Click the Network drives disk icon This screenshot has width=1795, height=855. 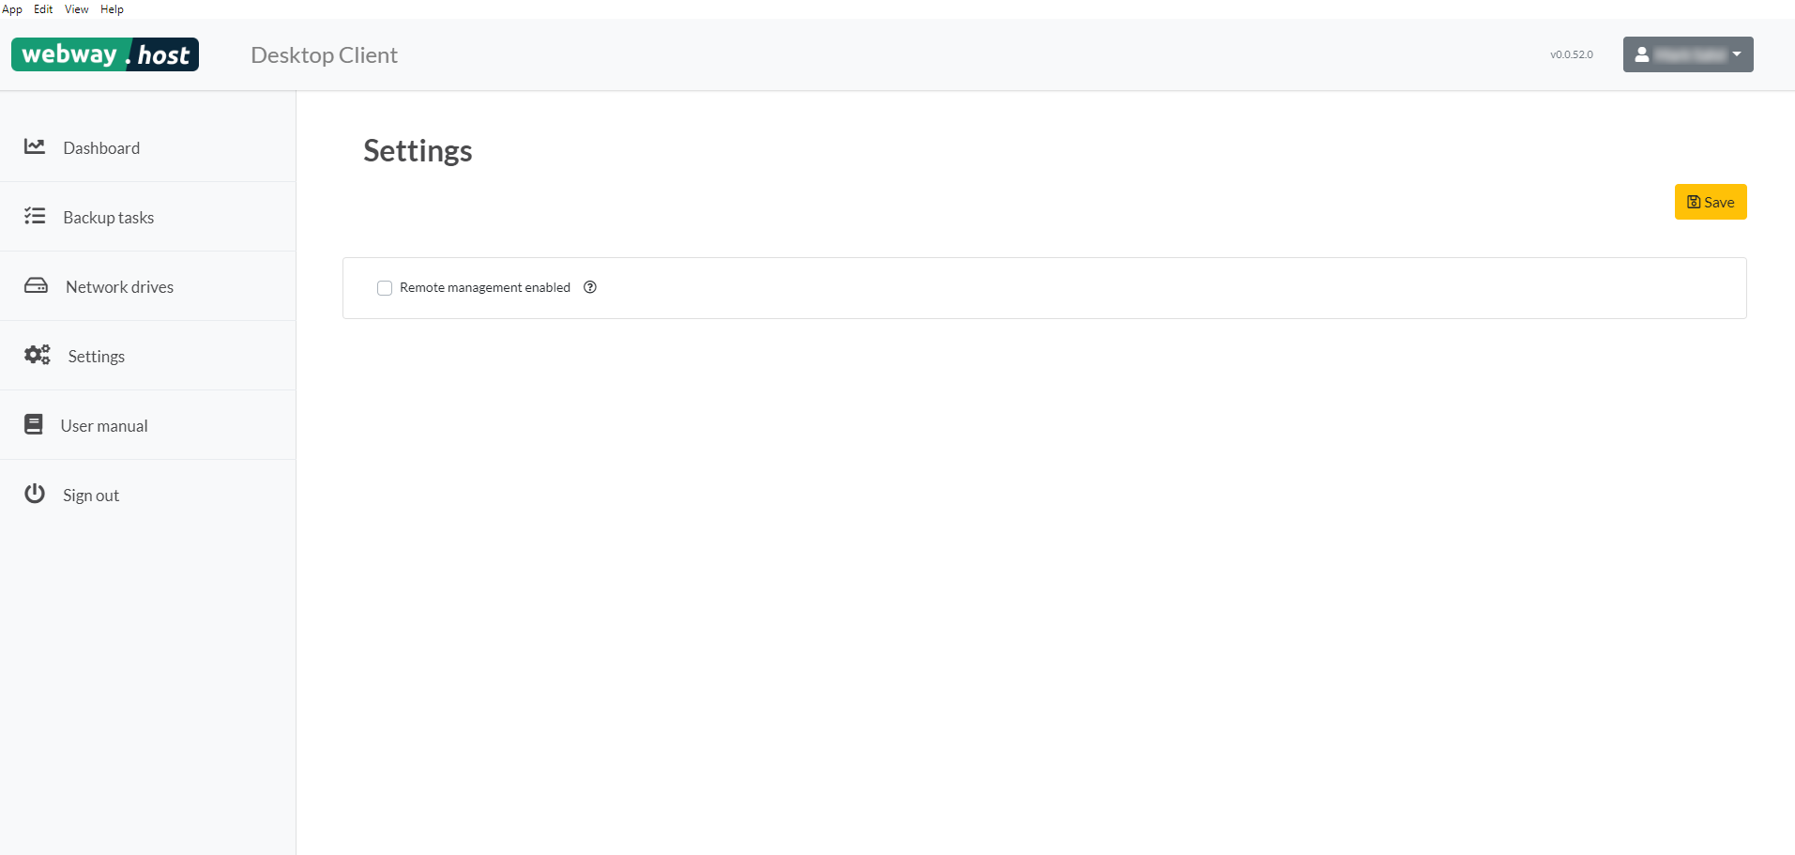35,284
